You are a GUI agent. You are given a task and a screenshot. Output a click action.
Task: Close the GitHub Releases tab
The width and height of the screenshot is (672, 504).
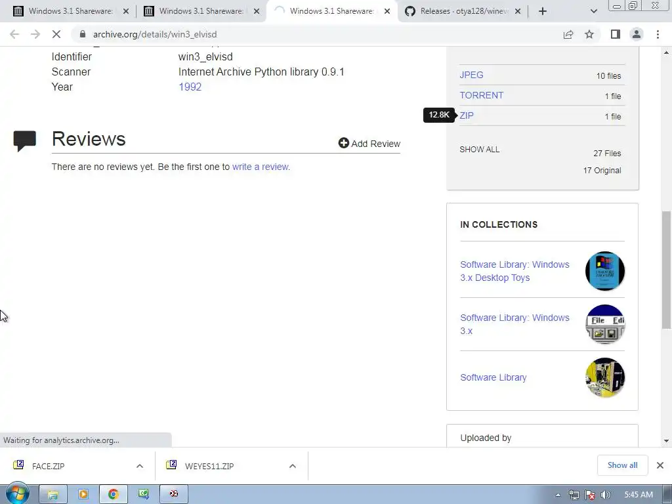tap(518, 12)
